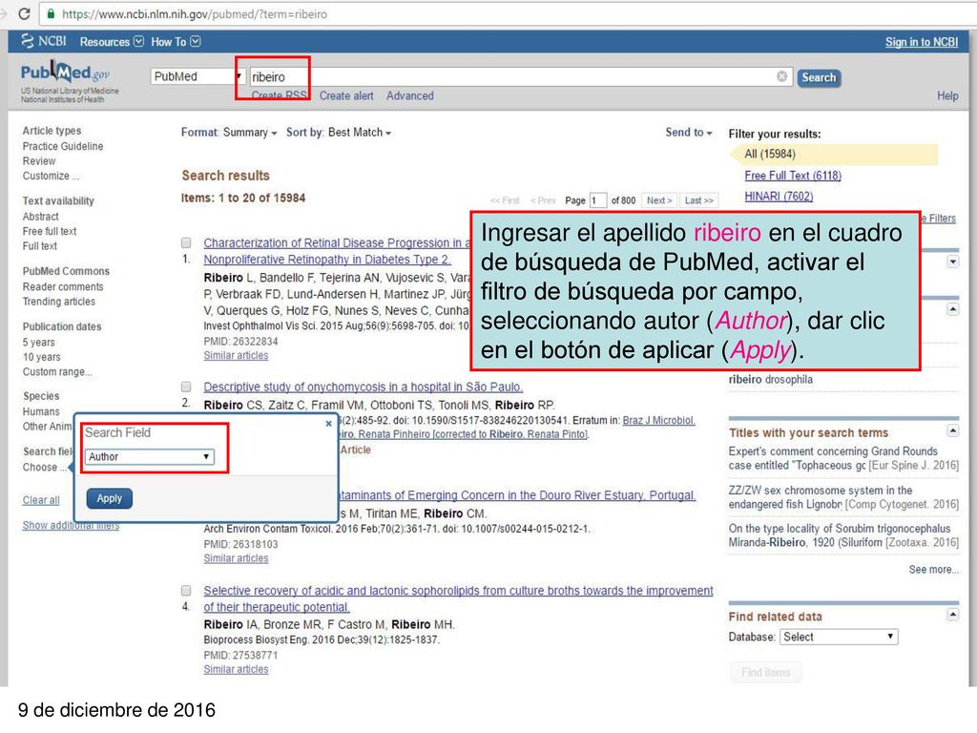The width and height of the screenshot is (977, 733).
Task: Filter by Reader comments
Action: coord(63,286)
